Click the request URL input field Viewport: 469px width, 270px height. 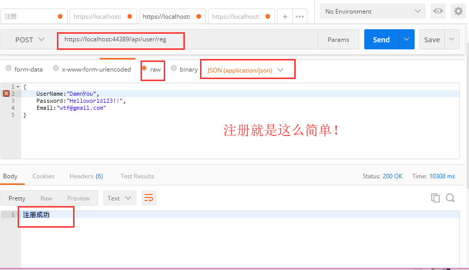coord(188,39)
